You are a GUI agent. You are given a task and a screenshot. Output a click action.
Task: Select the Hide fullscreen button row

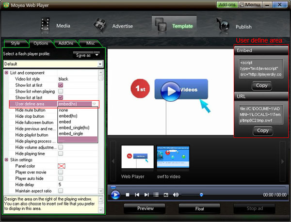(x=34, y=123)
